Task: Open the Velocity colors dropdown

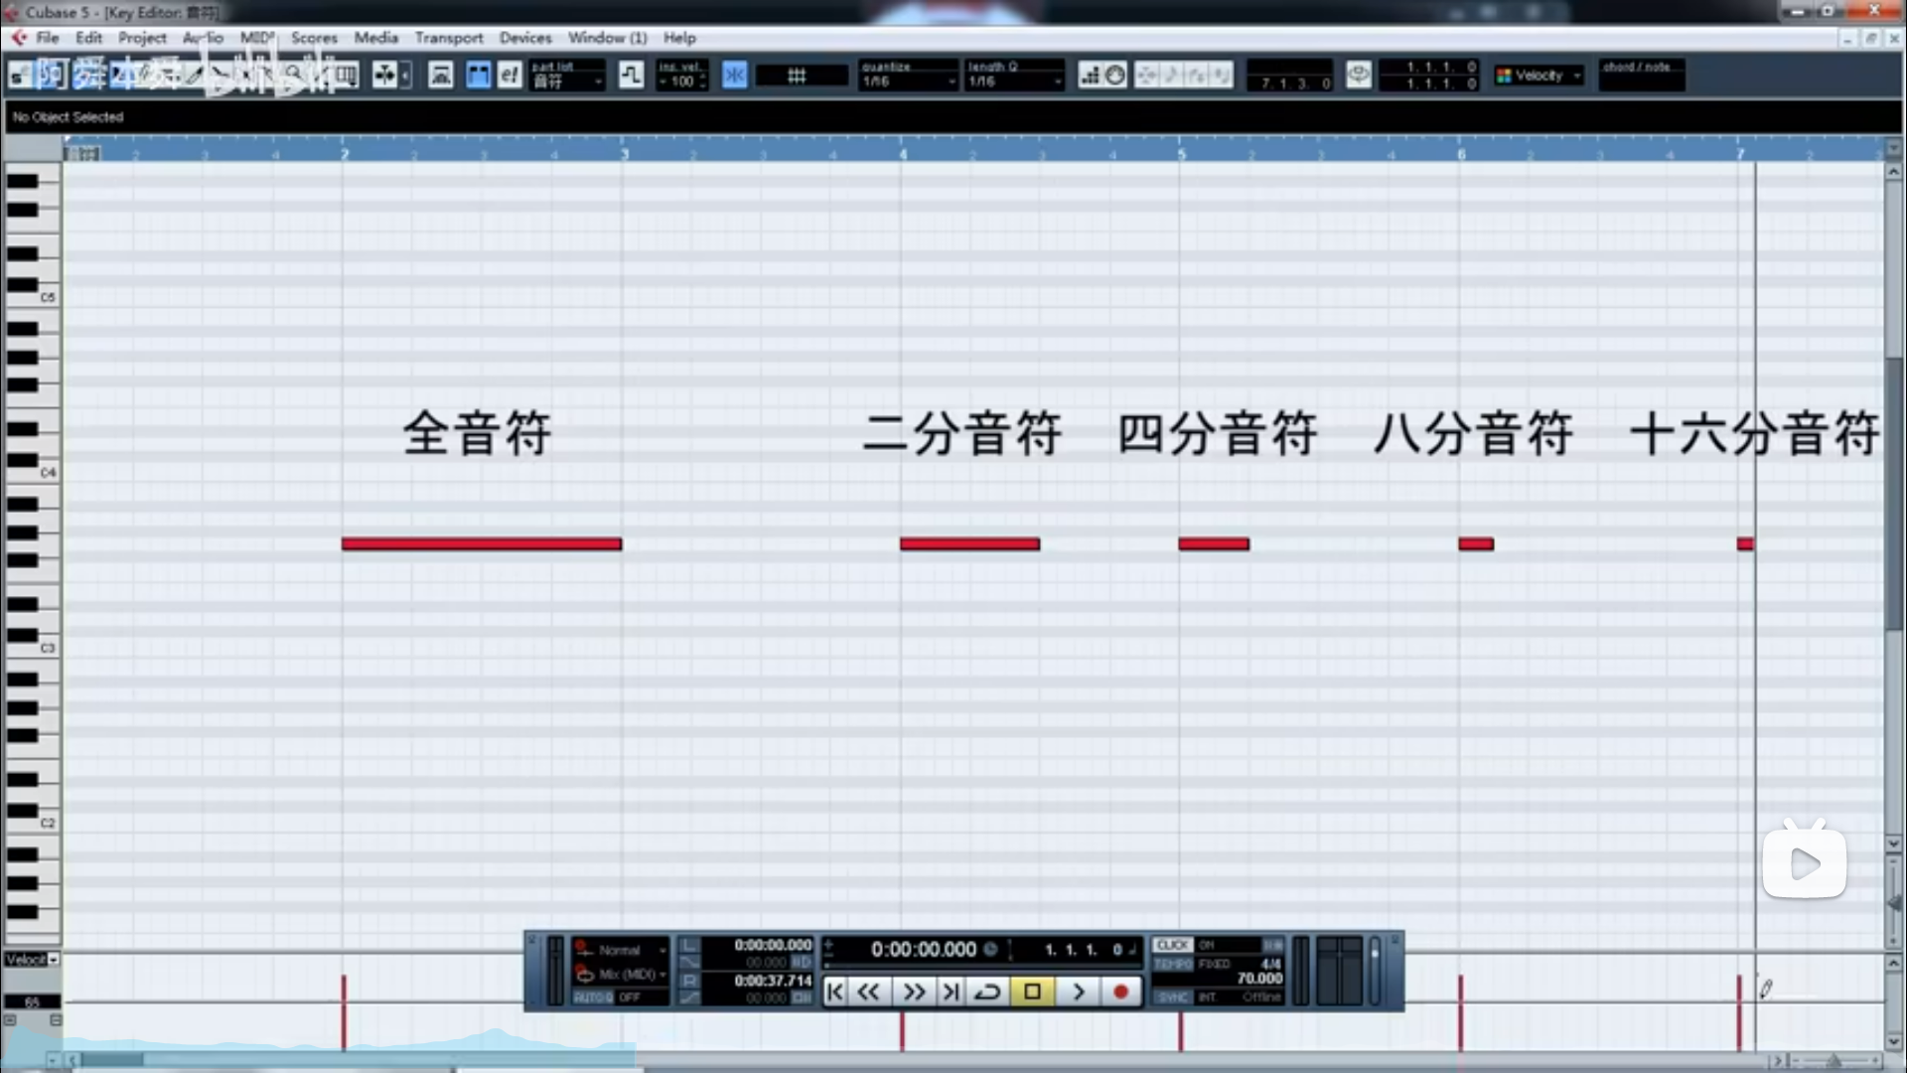Action: click(x=1540, y=76)
